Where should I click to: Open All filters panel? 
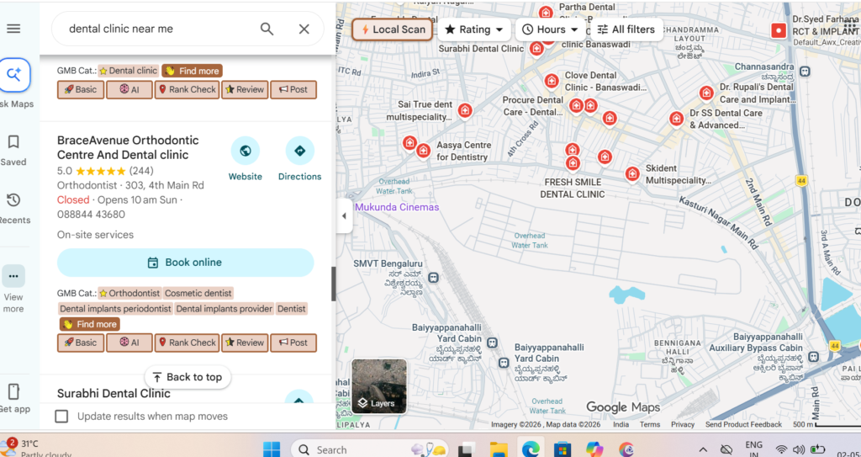[x=626, y=29]
